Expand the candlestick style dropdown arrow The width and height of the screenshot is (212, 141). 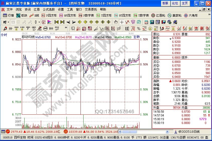point(39,22)
